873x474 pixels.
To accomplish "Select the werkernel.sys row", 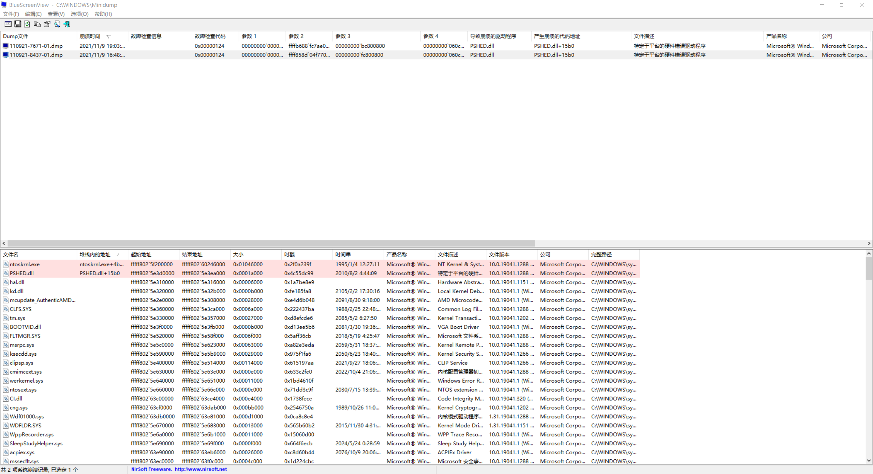I will (320, 381).
